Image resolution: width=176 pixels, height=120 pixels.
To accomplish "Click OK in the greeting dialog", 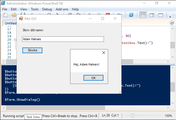I will [x=93, y=78].
